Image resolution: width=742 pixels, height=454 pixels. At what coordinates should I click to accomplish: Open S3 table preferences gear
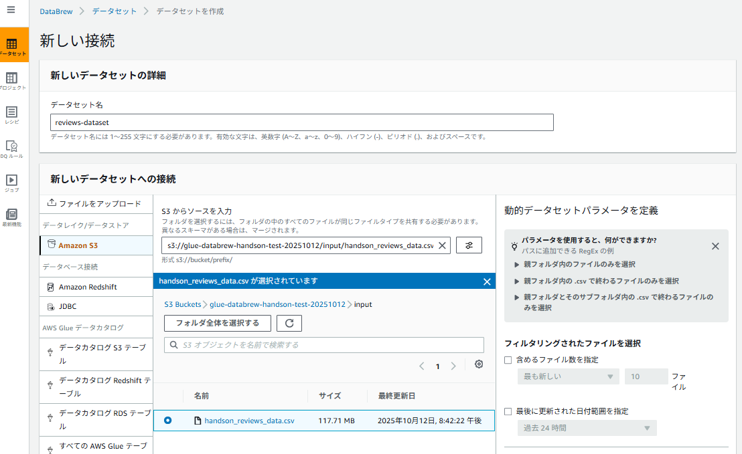(x=479, y=364)
